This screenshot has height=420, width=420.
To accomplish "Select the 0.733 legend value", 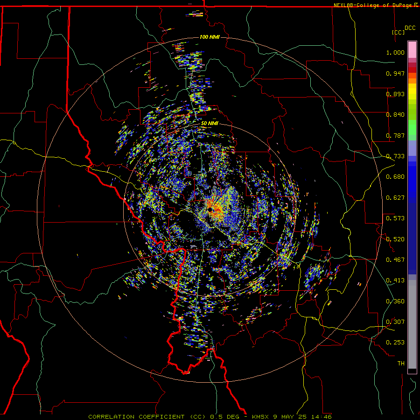I will click(395, 156).
